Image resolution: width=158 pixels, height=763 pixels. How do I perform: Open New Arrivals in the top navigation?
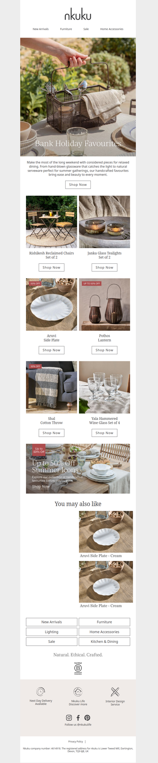coord(41,29)
